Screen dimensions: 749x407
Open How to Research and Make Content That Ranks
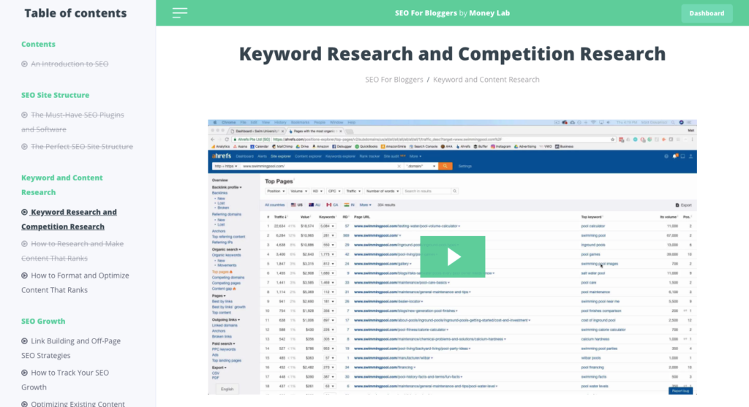(x=72, y=251)
